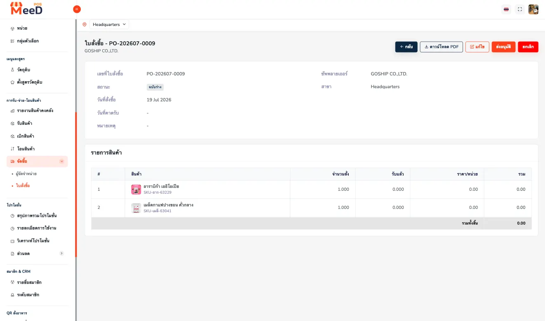
Task: Download the purchase order as PDF
Action: (x=442, y=47)
